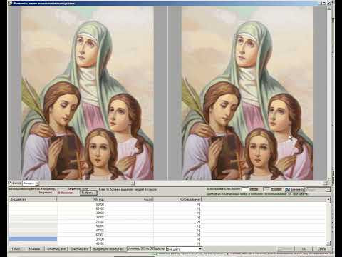
Task: Click the blue color swatch in the color list
Action: point(33,239)
